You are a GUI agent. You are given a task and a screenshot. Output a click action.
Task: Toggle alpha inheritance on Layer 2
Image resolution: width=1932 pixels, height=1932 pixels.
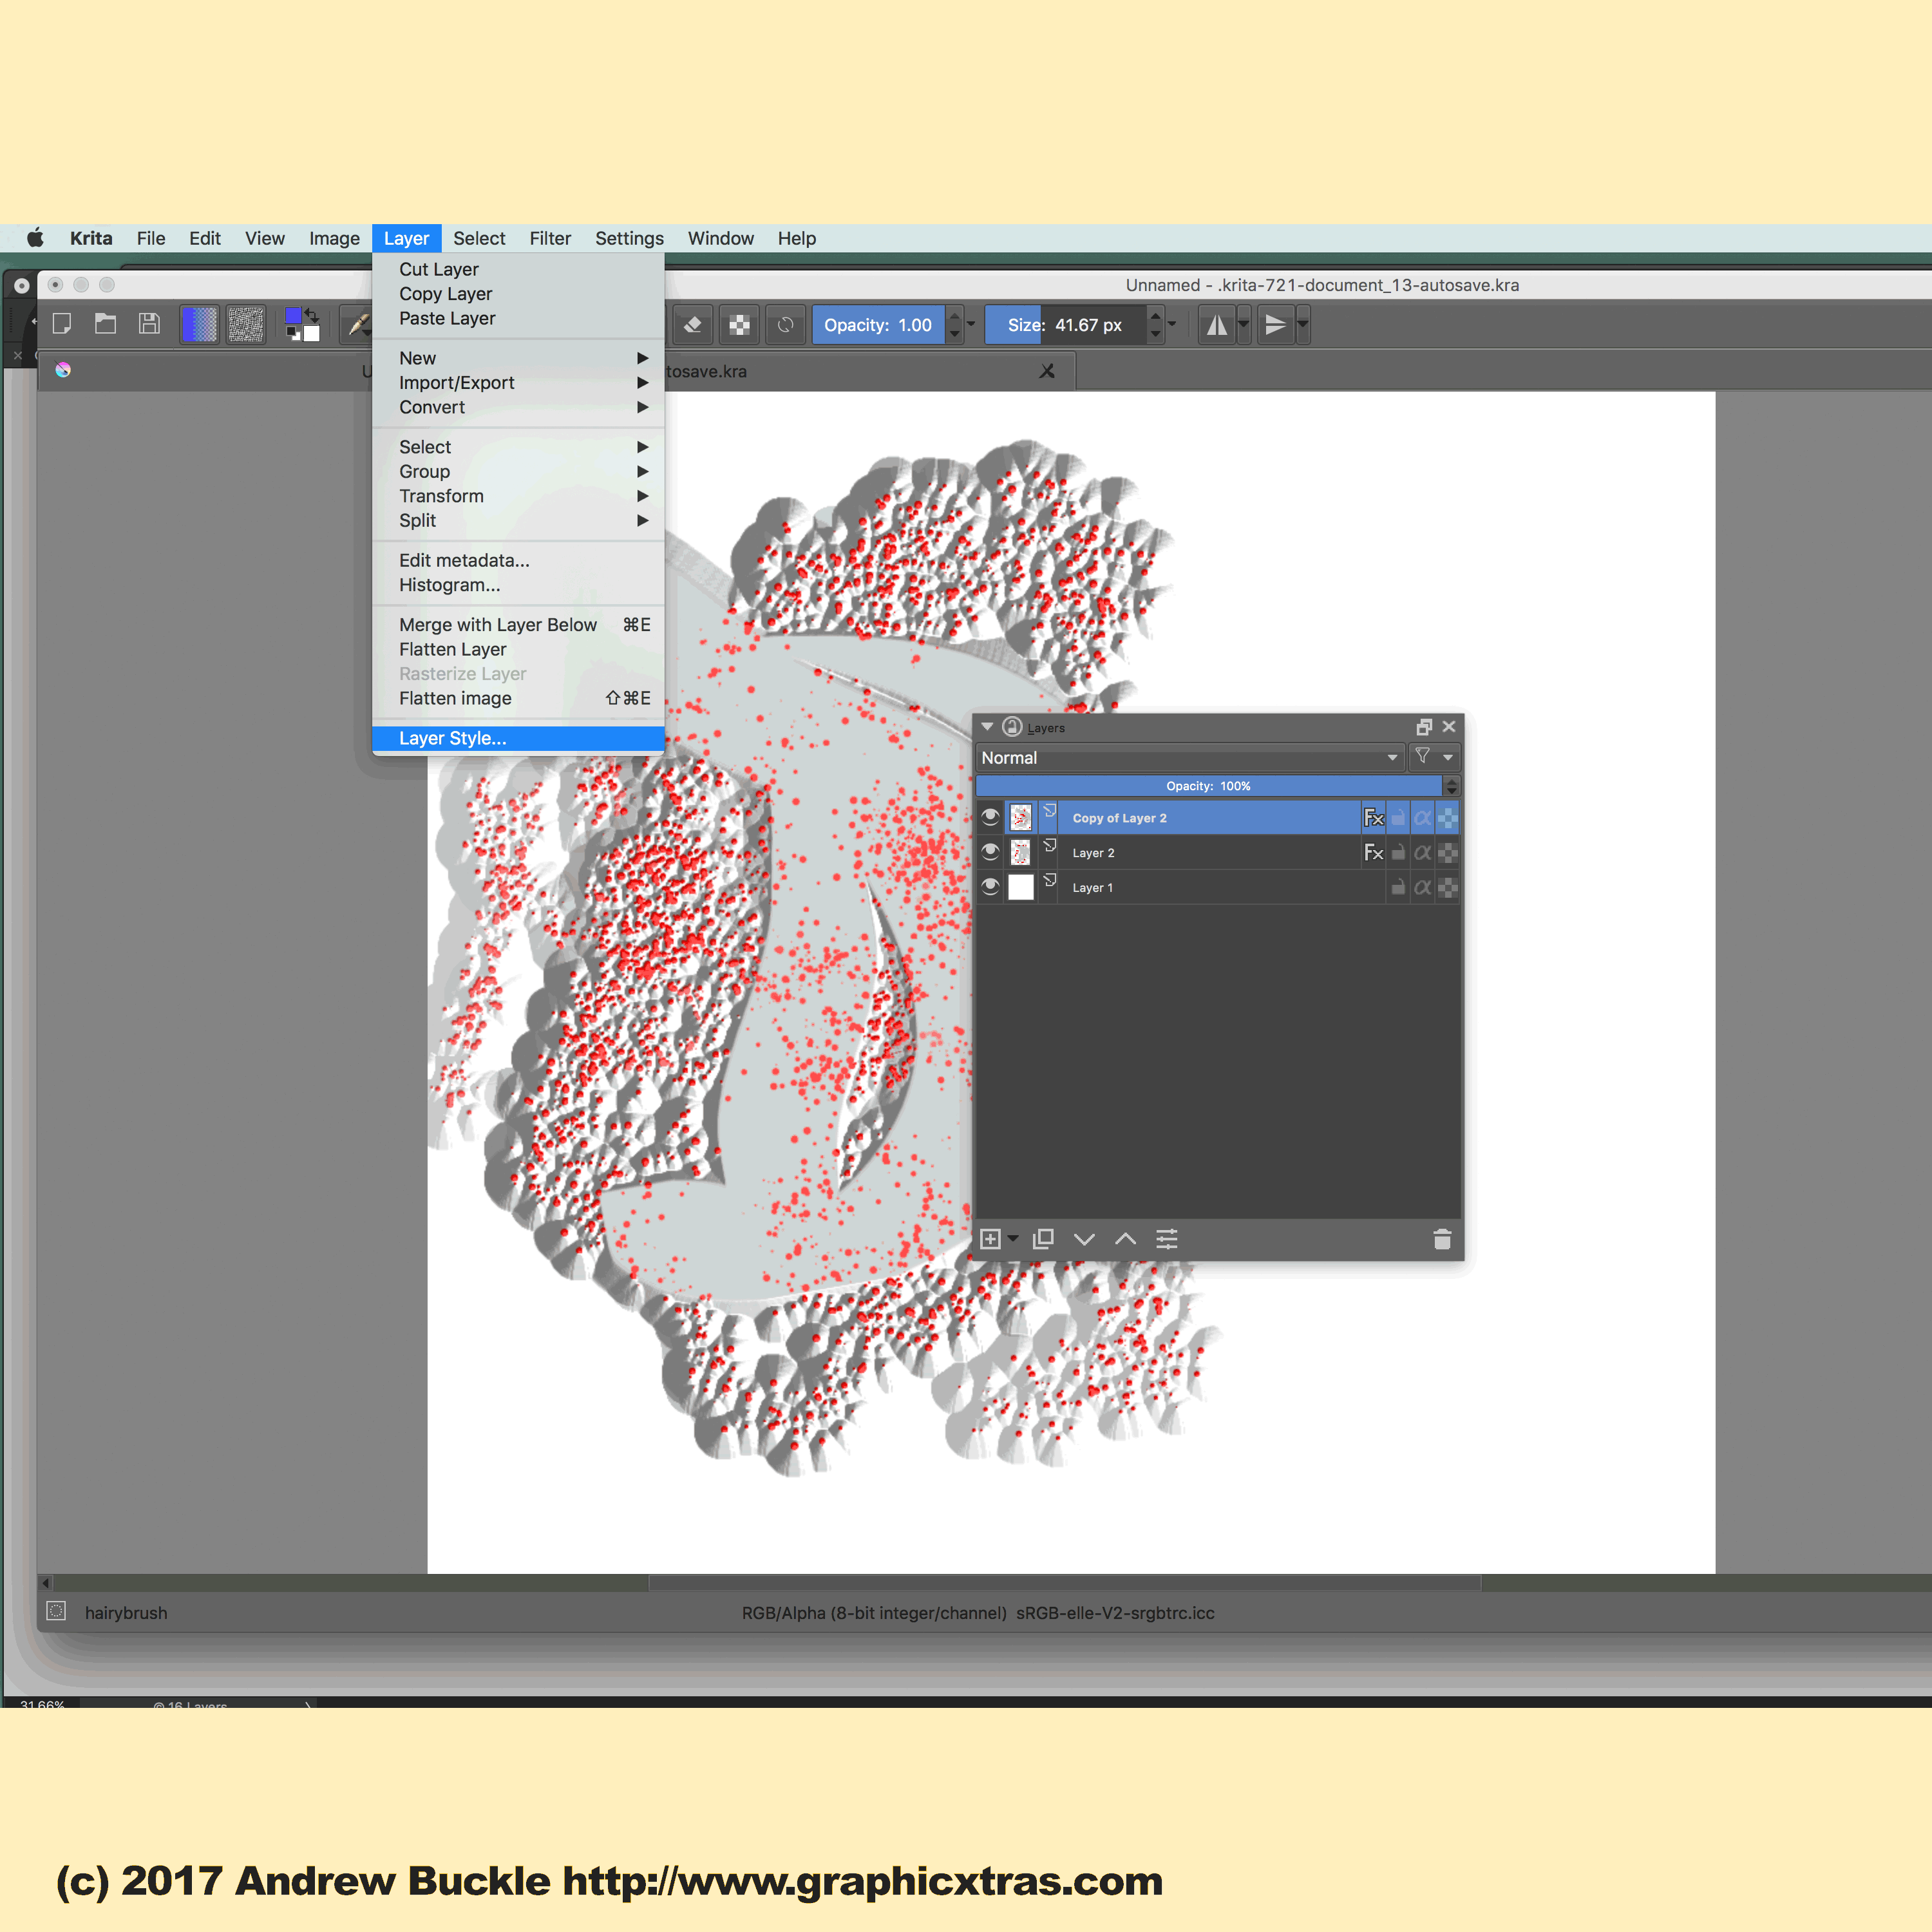(1422, 853)
